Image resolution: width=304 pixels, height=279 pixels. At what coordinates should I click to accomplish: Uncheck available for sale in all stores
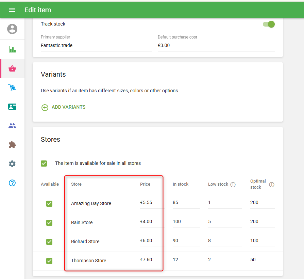pos(44,163)
